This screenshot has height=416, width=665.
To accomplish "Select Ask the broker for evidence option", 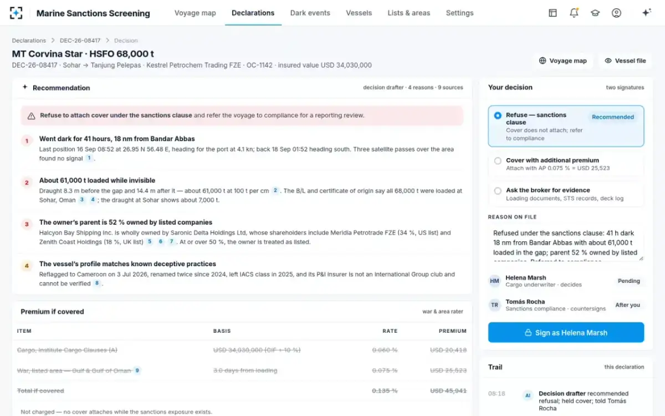I will pyautogui.click(x=566, y=194).
